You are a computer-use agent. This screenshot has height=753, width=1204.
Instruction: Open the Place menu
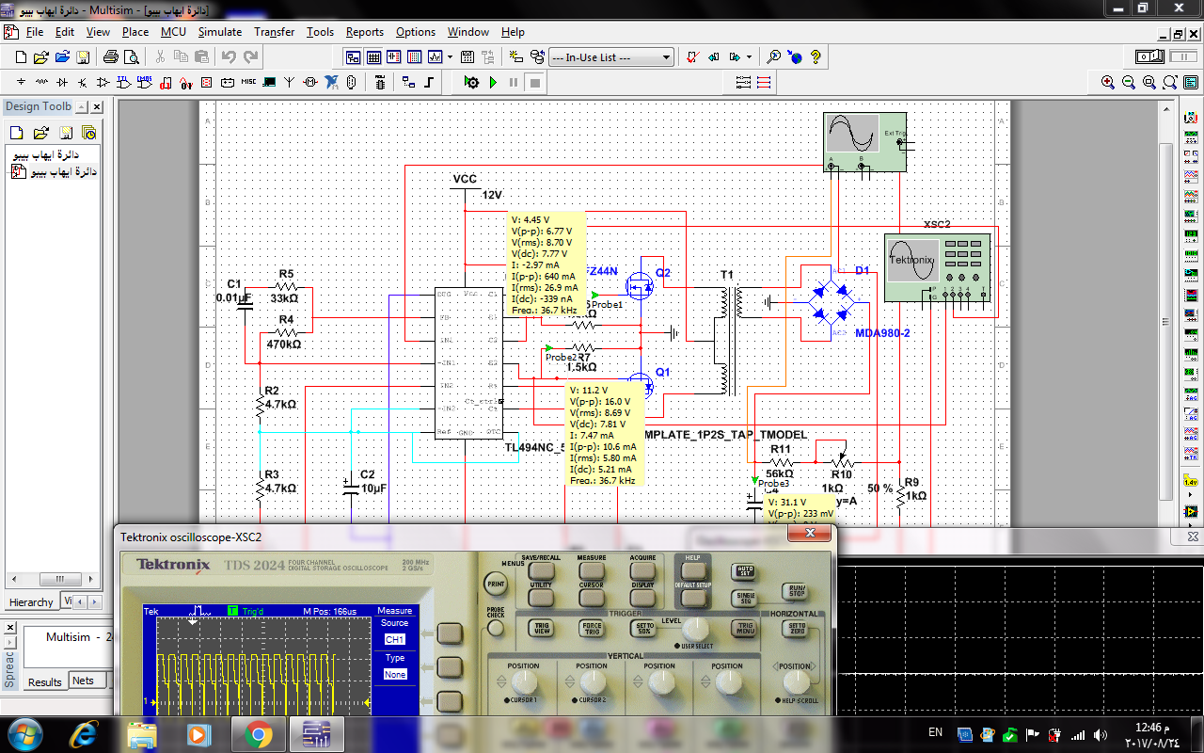point(135,32)
